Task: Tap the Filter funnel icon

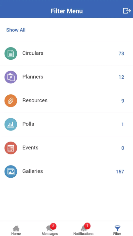Action: [x=117, y=228]
